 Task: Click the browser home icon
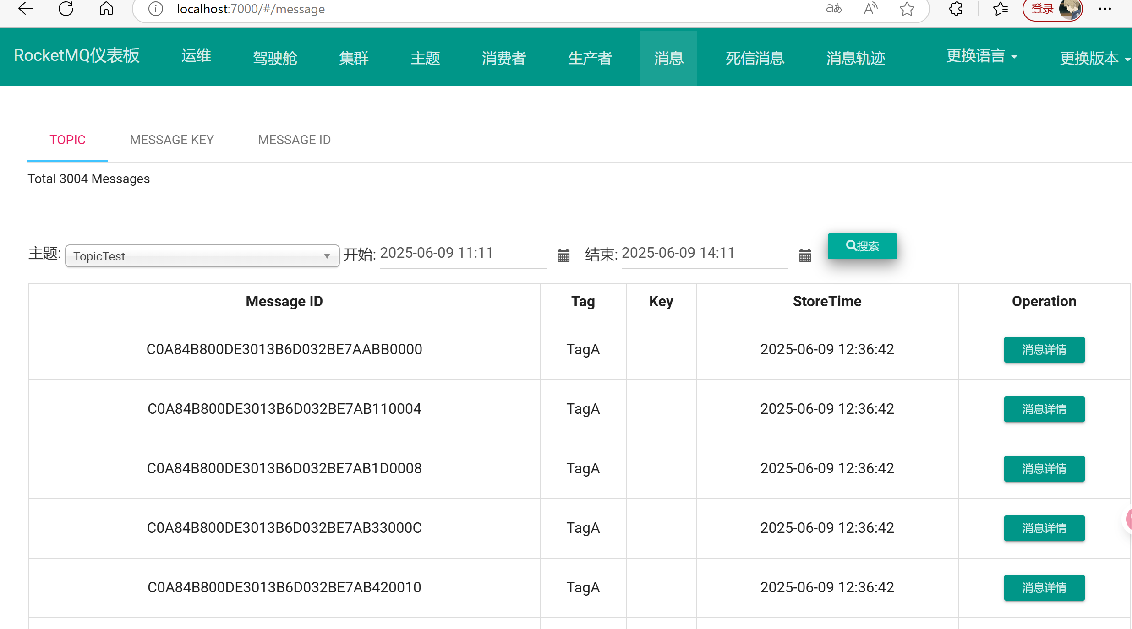coord(106,9)
